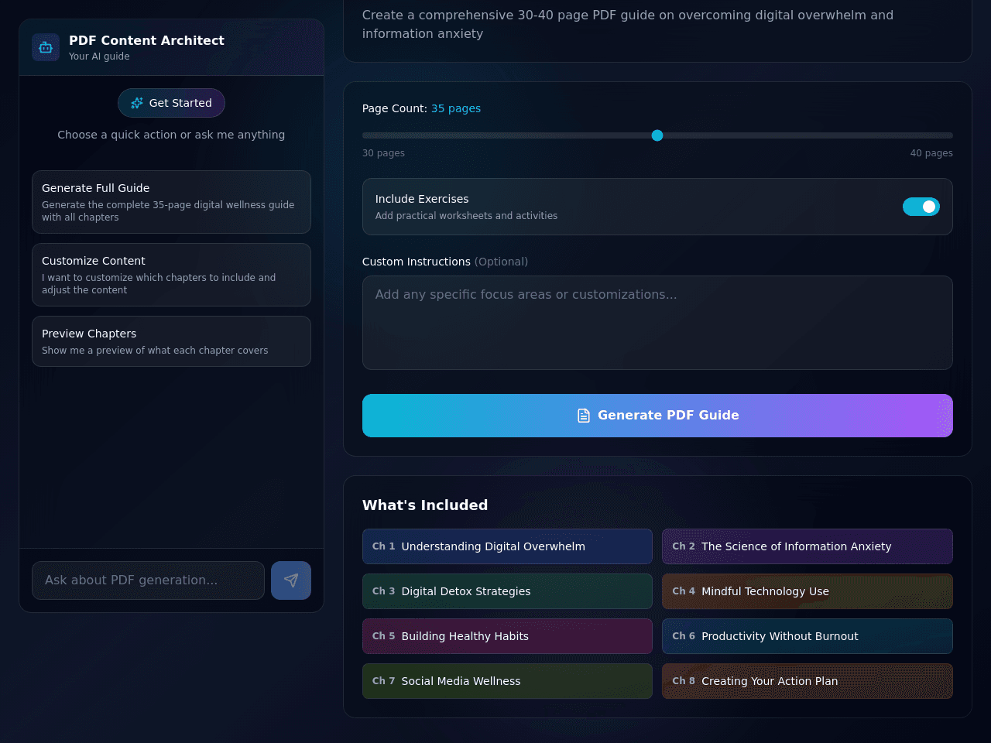
Task: Click the 40 pages maximum label
Action: click(931, 153)
